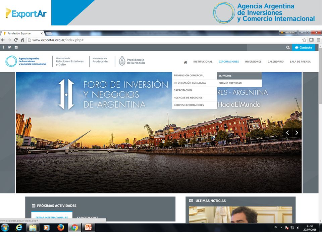Click the browser home icon
Image resolution: width=322 pixels, height=241 pixels.
(22, 40)
